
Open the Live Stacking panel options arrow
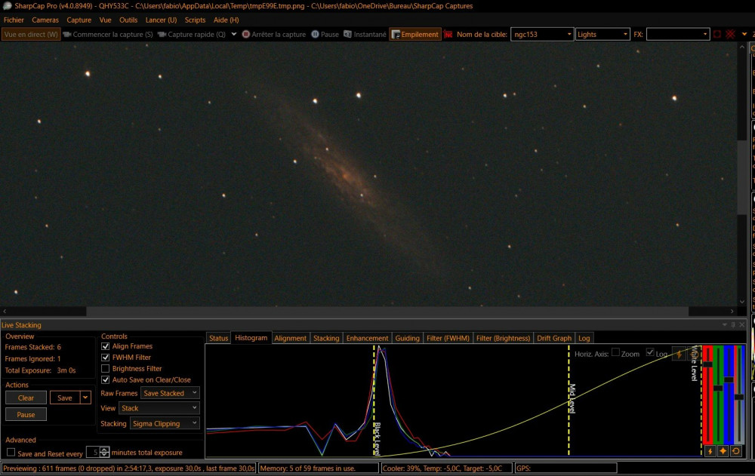click(x=725, y=325)
